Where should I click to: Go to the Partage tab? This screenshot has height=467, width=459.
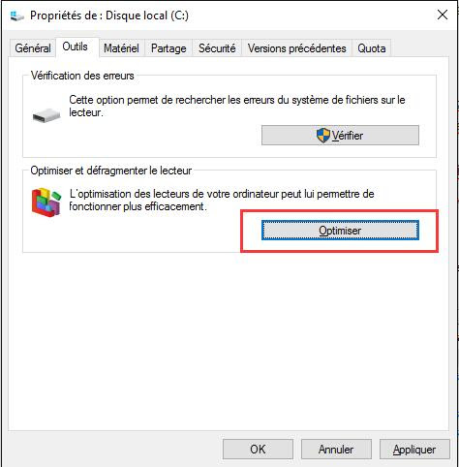168,48
